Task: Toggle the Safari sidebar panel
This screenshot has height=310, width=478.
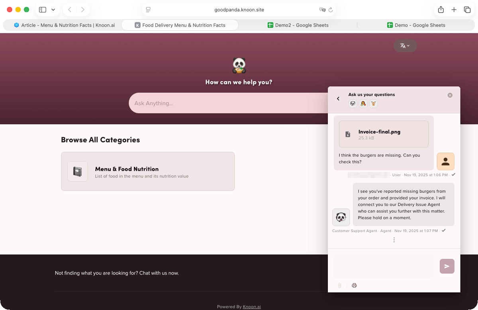Action: click(x=43, y=10)
